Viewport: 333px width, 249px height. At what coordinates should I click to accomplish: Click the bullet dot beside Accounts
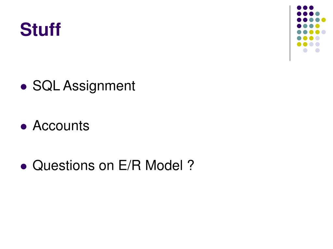[x=23, y=127]
